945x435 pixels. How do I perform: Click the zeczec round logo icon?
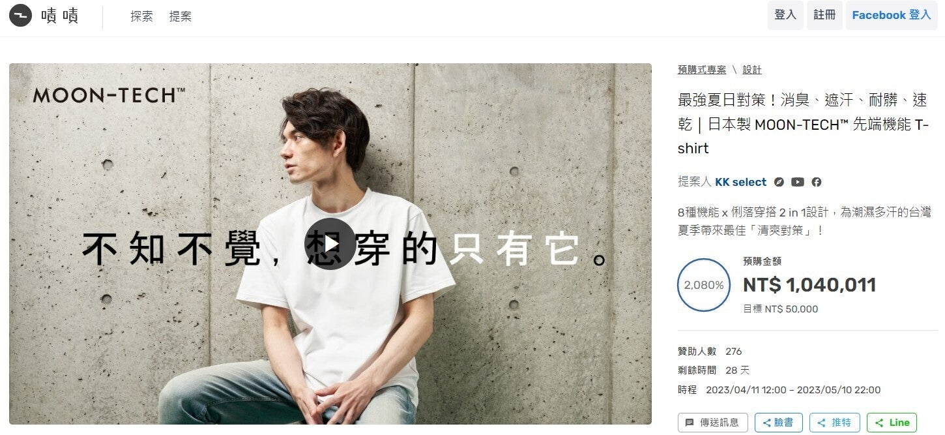[21, 16]
